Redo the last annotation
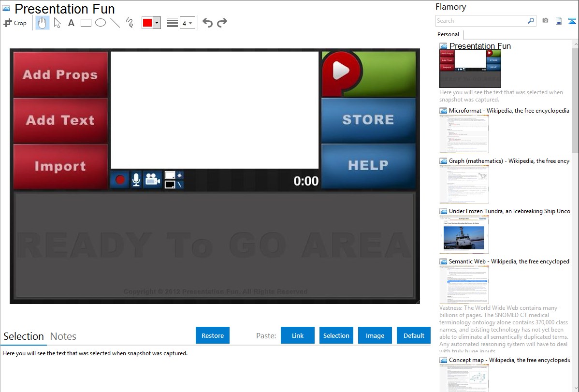This screenshot has height=392, width=579. click(222, 23)
